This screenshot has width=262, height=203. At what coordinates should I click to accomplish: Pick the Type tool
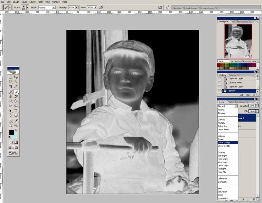tap(16, 111)
